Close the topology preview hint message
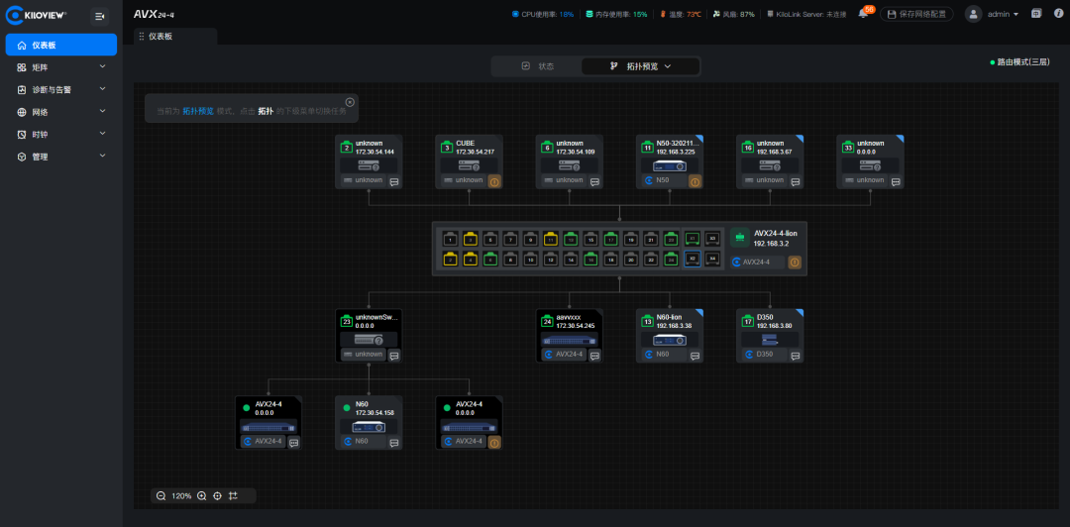The height and width of the screenshot is (527, 1070). [350, 102]
